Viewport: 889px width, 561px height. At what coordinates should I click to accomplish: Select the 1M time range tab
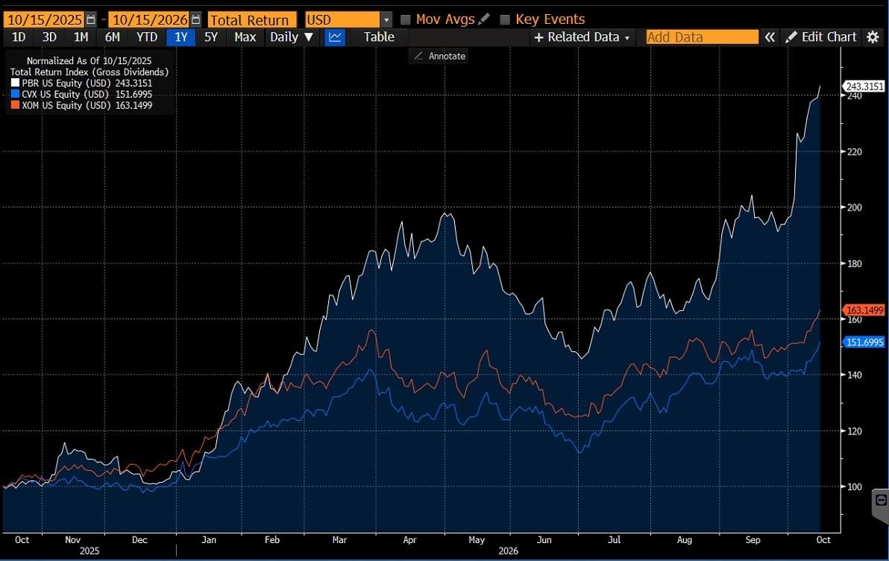pyautogui.click(x=81, y=37)
